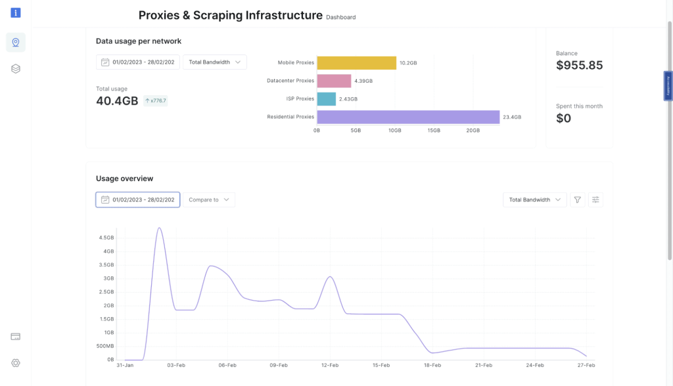This screenshot has height=386, width=673.
Task: Click the billing credit card icon in sidebar
Action: [15, 335]
